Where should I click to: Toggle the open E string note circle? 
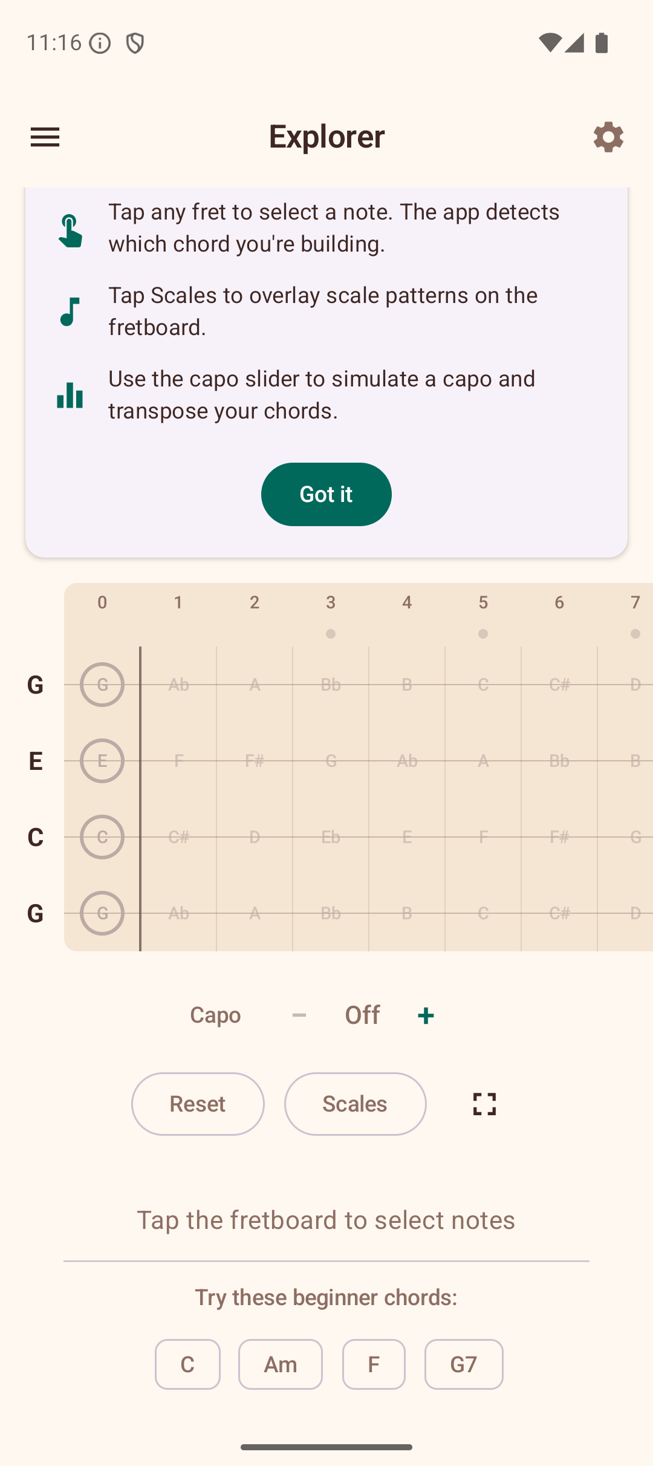click(x=102, y=761)
